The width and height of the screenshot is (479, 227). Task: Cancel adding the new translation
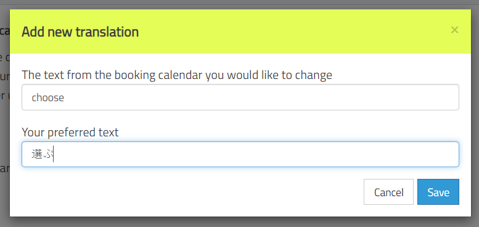click(388, 192)
